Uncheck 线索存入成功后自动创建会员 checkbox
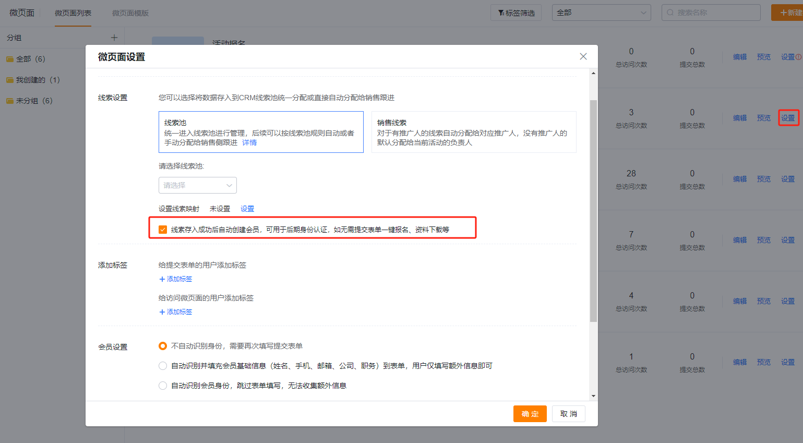 click(x=163, y=230)
